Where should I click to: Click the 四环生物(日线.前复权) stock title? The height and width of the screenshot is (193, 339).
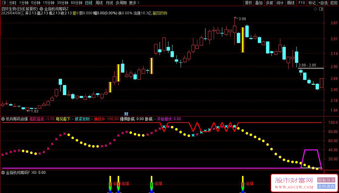click(20, 9)
